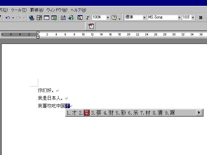
Task: Open the 罫線(A) menu
Action: (x=37, y=10)
